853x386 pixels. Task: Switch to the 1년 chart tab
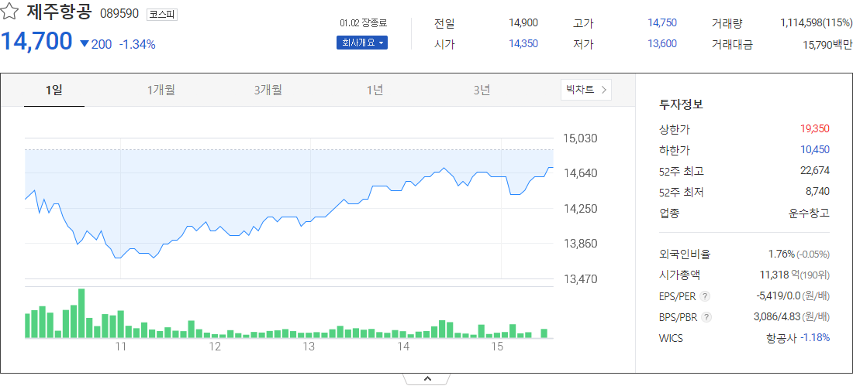(x=375, y=90)
